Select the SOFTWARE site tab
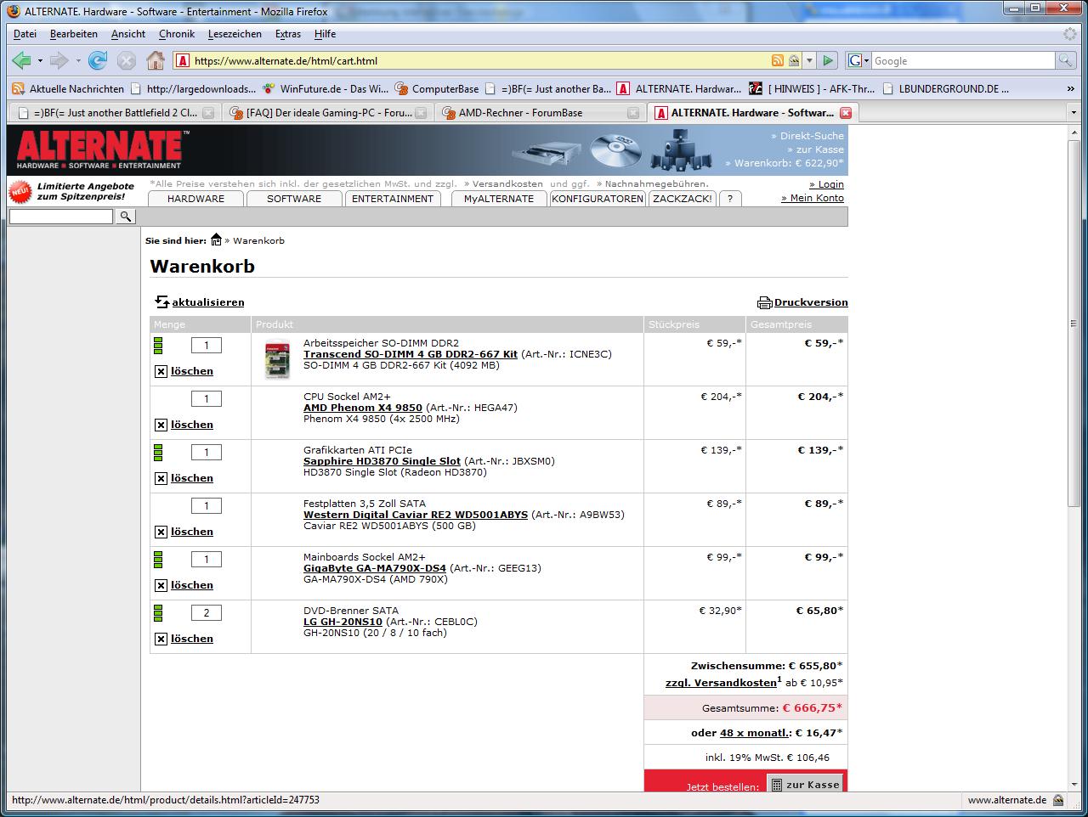The height and width of the screenshot is (817, 1088). click(294, 199)
